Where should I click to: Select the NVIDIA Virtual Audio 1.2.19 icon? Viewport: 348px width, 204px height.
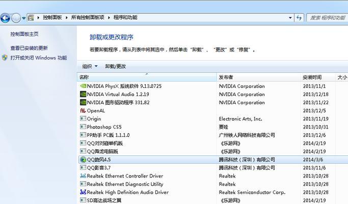click(x=83, y=94)
